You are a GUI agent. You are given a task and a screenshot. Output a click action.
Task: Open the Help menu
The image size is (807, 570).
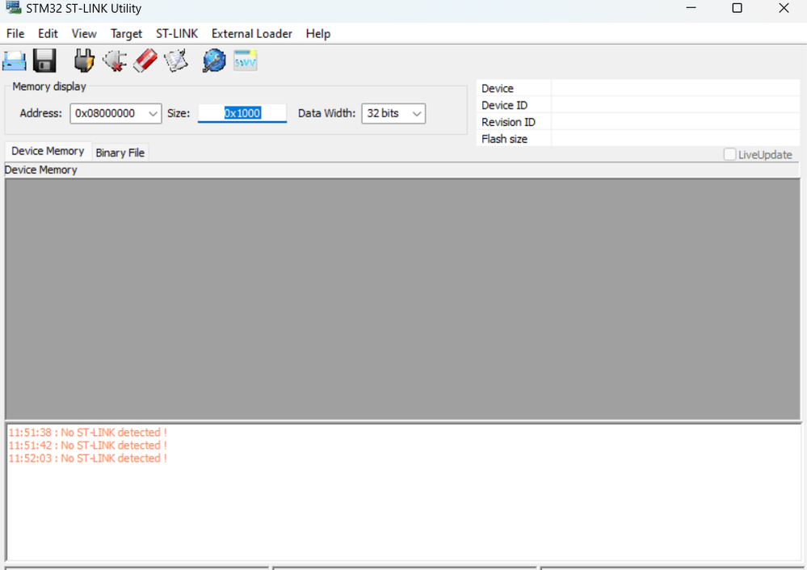point(318,33)
